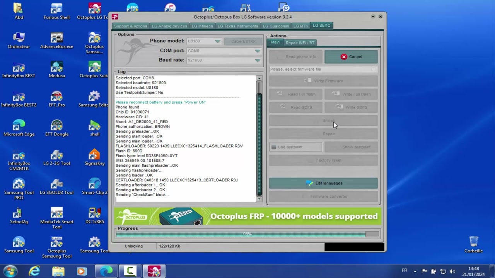Click the Read GDFS button
Image resolution: width=495 pixels, height=278 pixels.
click(x=296, y=107)
